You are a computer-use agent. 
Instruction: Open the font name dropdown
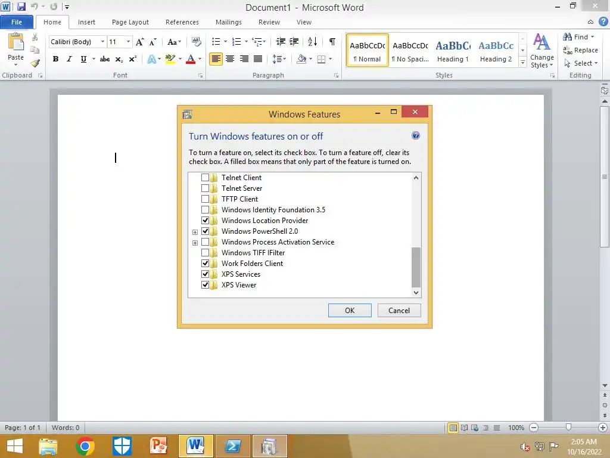pyautogui.click(x=102, y=42)
